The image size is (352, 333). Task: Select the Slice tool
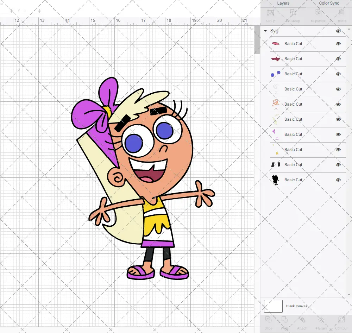pyautogui.click(x=268, y=320)
